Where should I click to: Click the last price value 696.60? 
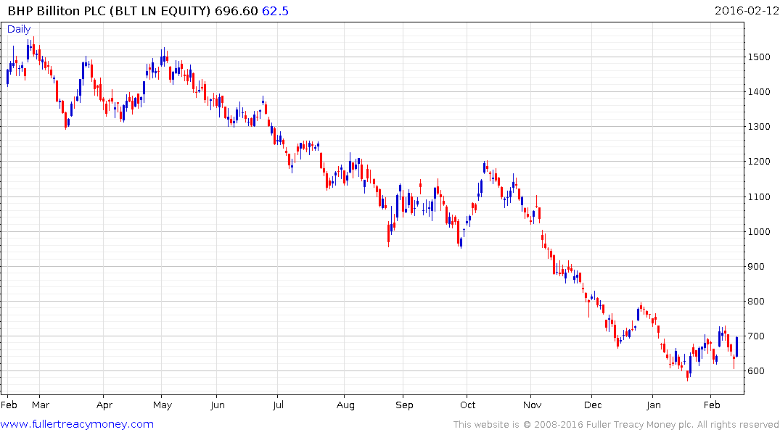coord(237,11)
